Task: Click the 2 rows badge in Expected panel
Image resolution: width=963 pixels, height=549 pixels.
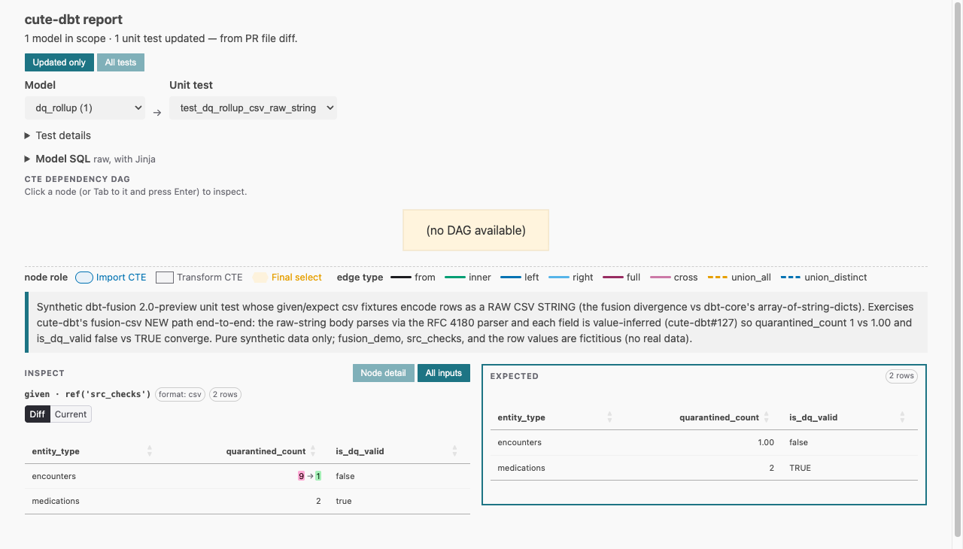Action: pyautogui.click(x=901, y=376)
